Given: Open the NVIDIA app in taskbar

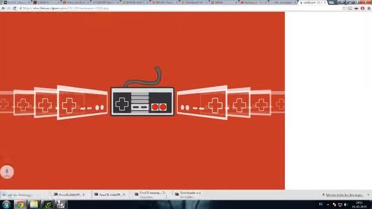Looking at the screenshot, I should point(48,204).
